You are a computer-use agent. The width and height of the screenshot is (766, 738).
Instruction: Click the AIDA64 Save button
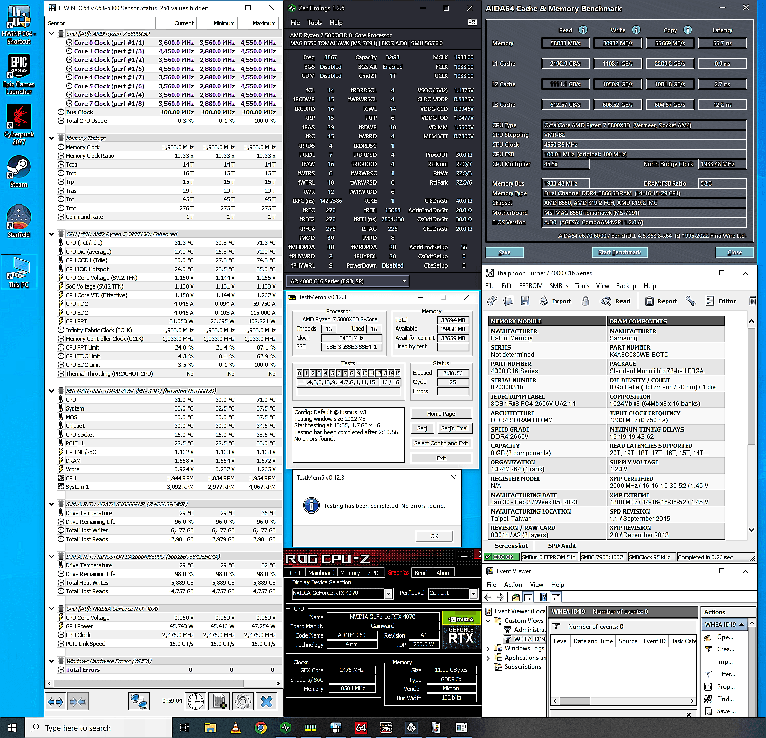(505, 252)
